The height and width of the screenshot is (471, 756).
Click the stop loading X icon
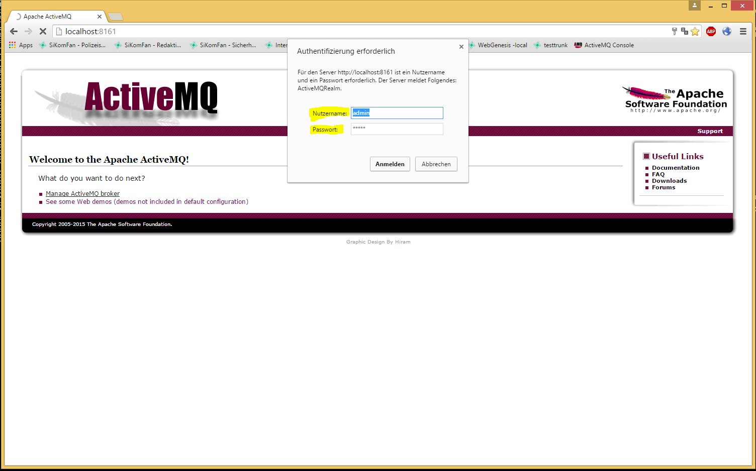coord(43,31)
